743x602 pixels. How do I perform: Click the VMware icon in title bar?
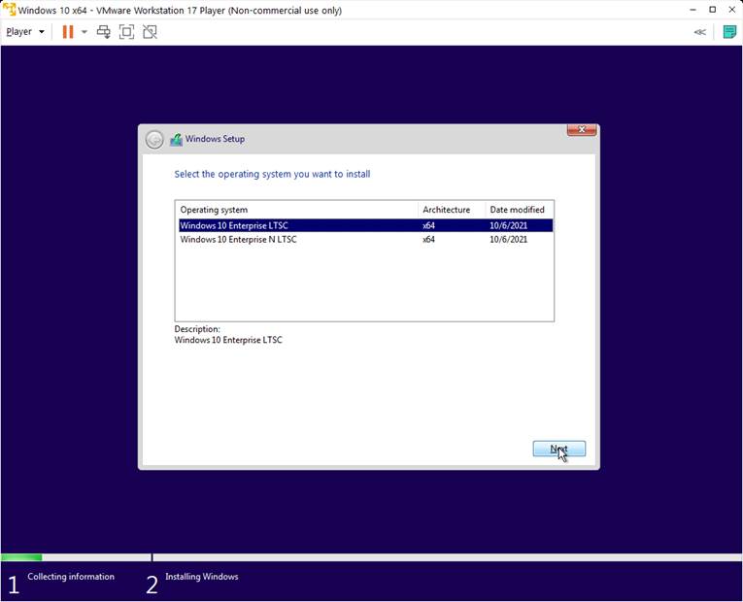(x=9, y=10)
